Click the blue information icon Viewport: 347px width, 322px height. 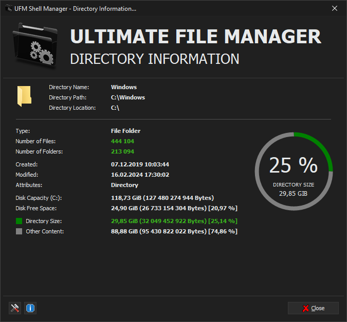tap(30, 308)
